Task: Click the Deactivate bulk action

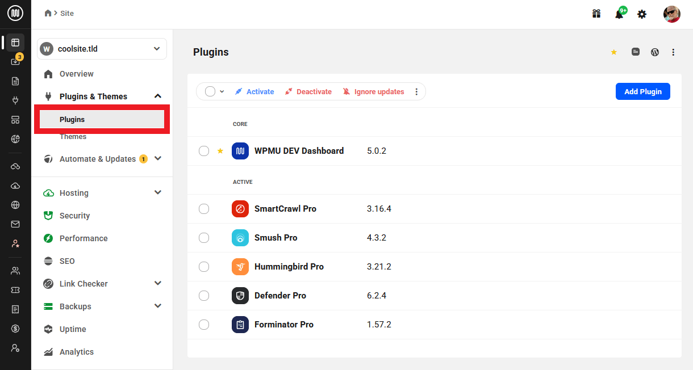Action: click(x=308, y=91)
